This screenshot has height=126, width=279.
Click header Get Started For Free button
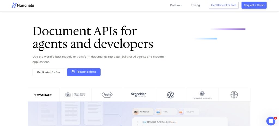(224, 5)
